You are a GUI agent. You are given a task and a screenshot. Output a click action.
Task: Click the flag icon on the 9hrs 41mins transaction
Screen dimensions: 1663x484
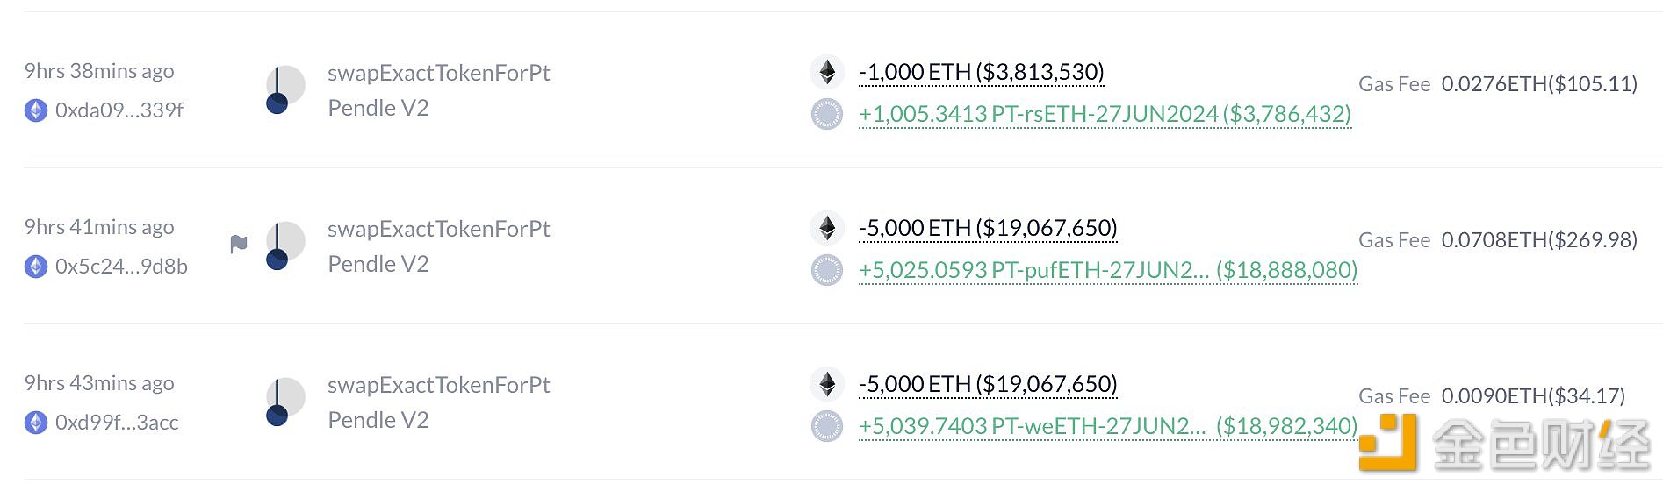(238, 244)
